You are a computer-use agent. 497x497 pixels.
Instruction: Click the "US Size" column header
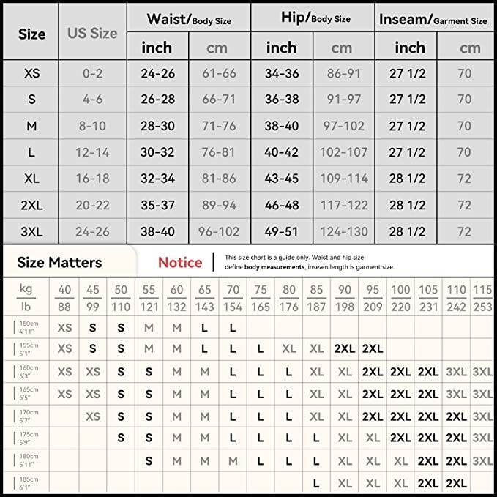point(92,33)
